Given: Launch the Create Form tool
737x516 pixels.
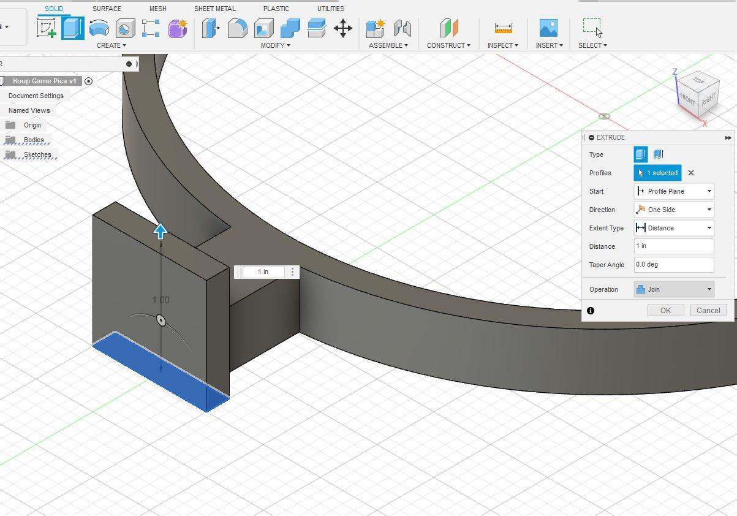Looking at the screenshot, I should pos(177,29).
